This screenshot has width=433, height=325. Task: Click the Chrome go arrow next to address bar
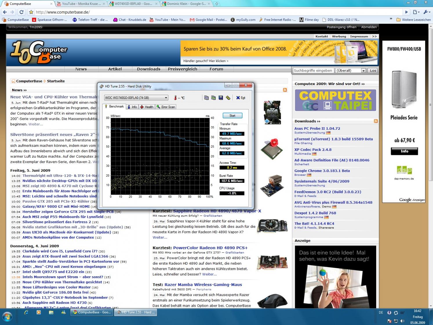pos(406,12)
